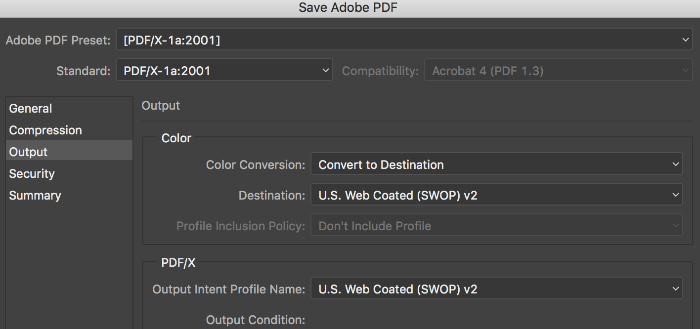Switch to the Compression settings pane
Viewport: 700px width, 329px height.
[45, 130]
